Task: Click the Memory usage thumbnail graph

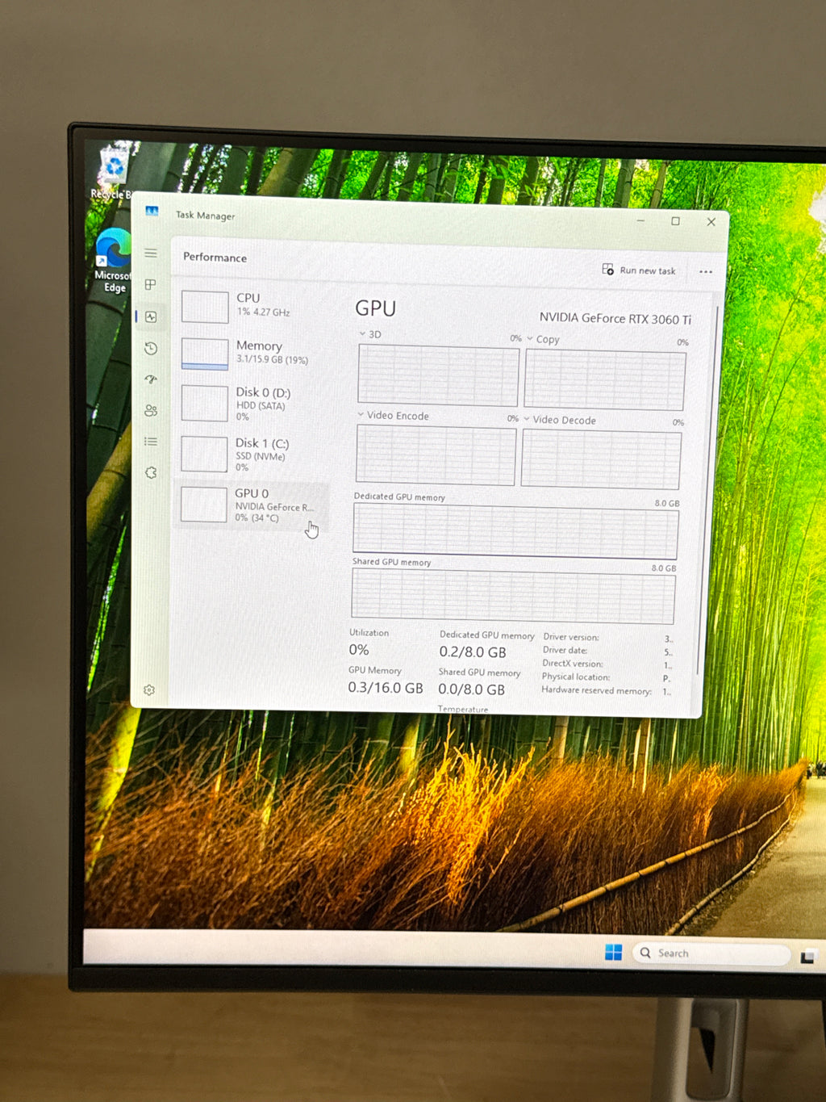Action: point(205,354)
